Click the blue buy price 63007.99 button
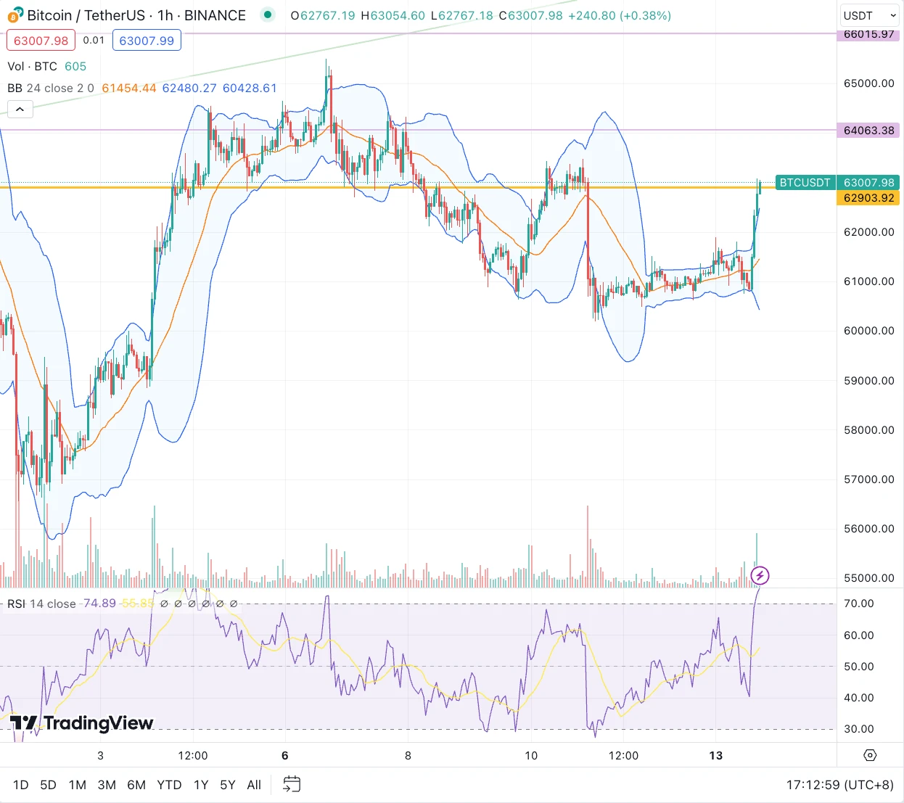The image size is (904, 803). 147,41
